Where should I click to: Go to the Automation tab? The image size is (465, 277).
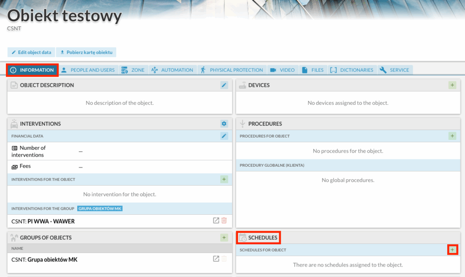pyautogui.click(x=172, y=70)
